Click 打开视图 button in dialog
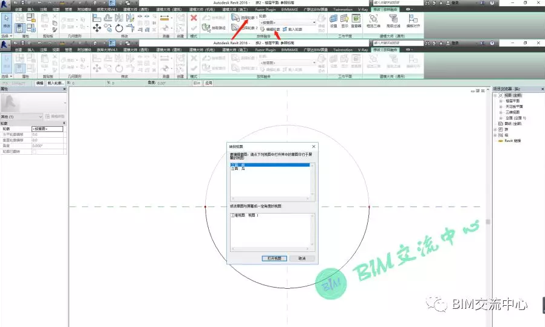The image size is (545, 327). pyautogui.click(x=274, y=258)
